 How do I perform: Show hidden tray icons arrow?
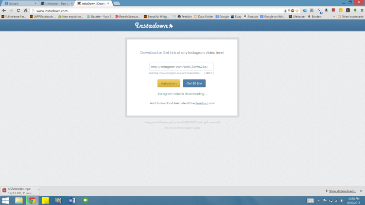click(319, 200)
